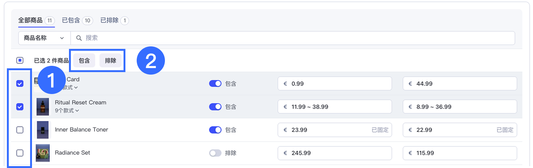Click the 排除 bulk action button
The height and width of the screenshot is (168, 533).
[110, 60]
